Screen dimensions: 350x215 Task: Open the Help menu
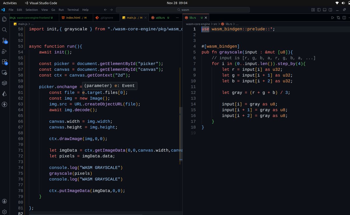click(85, 10)
